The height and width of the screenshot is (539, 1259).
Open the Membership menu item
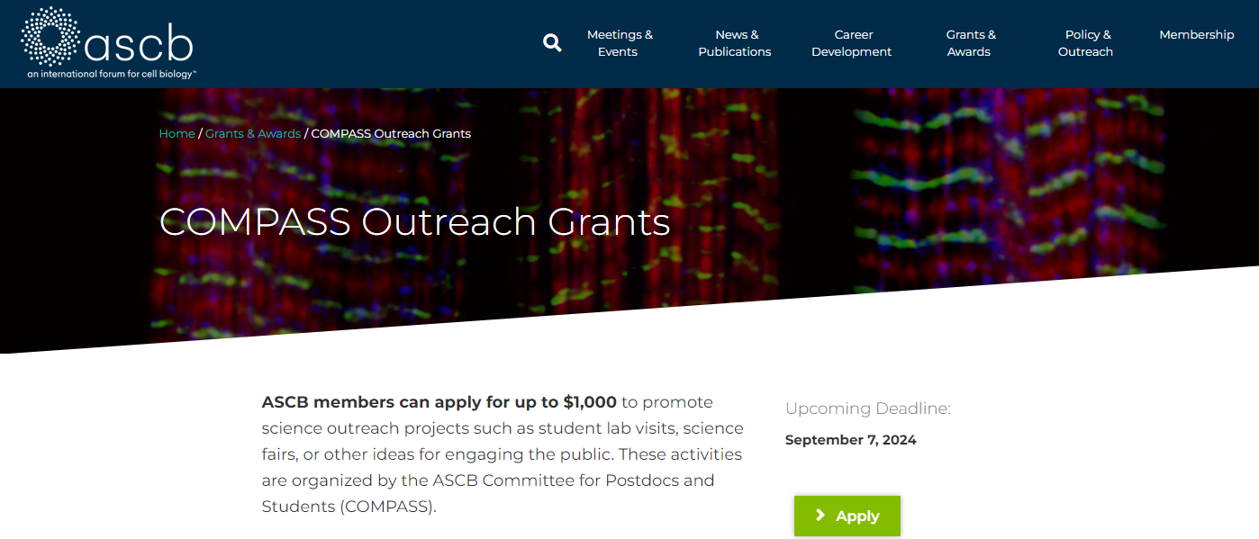1197,34
